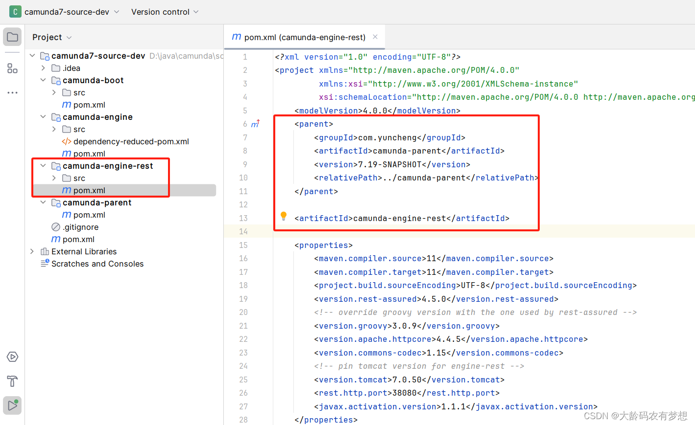The image size is (695, 425).
Task: Open the Services tool window icon
Action: click(12, 357)
